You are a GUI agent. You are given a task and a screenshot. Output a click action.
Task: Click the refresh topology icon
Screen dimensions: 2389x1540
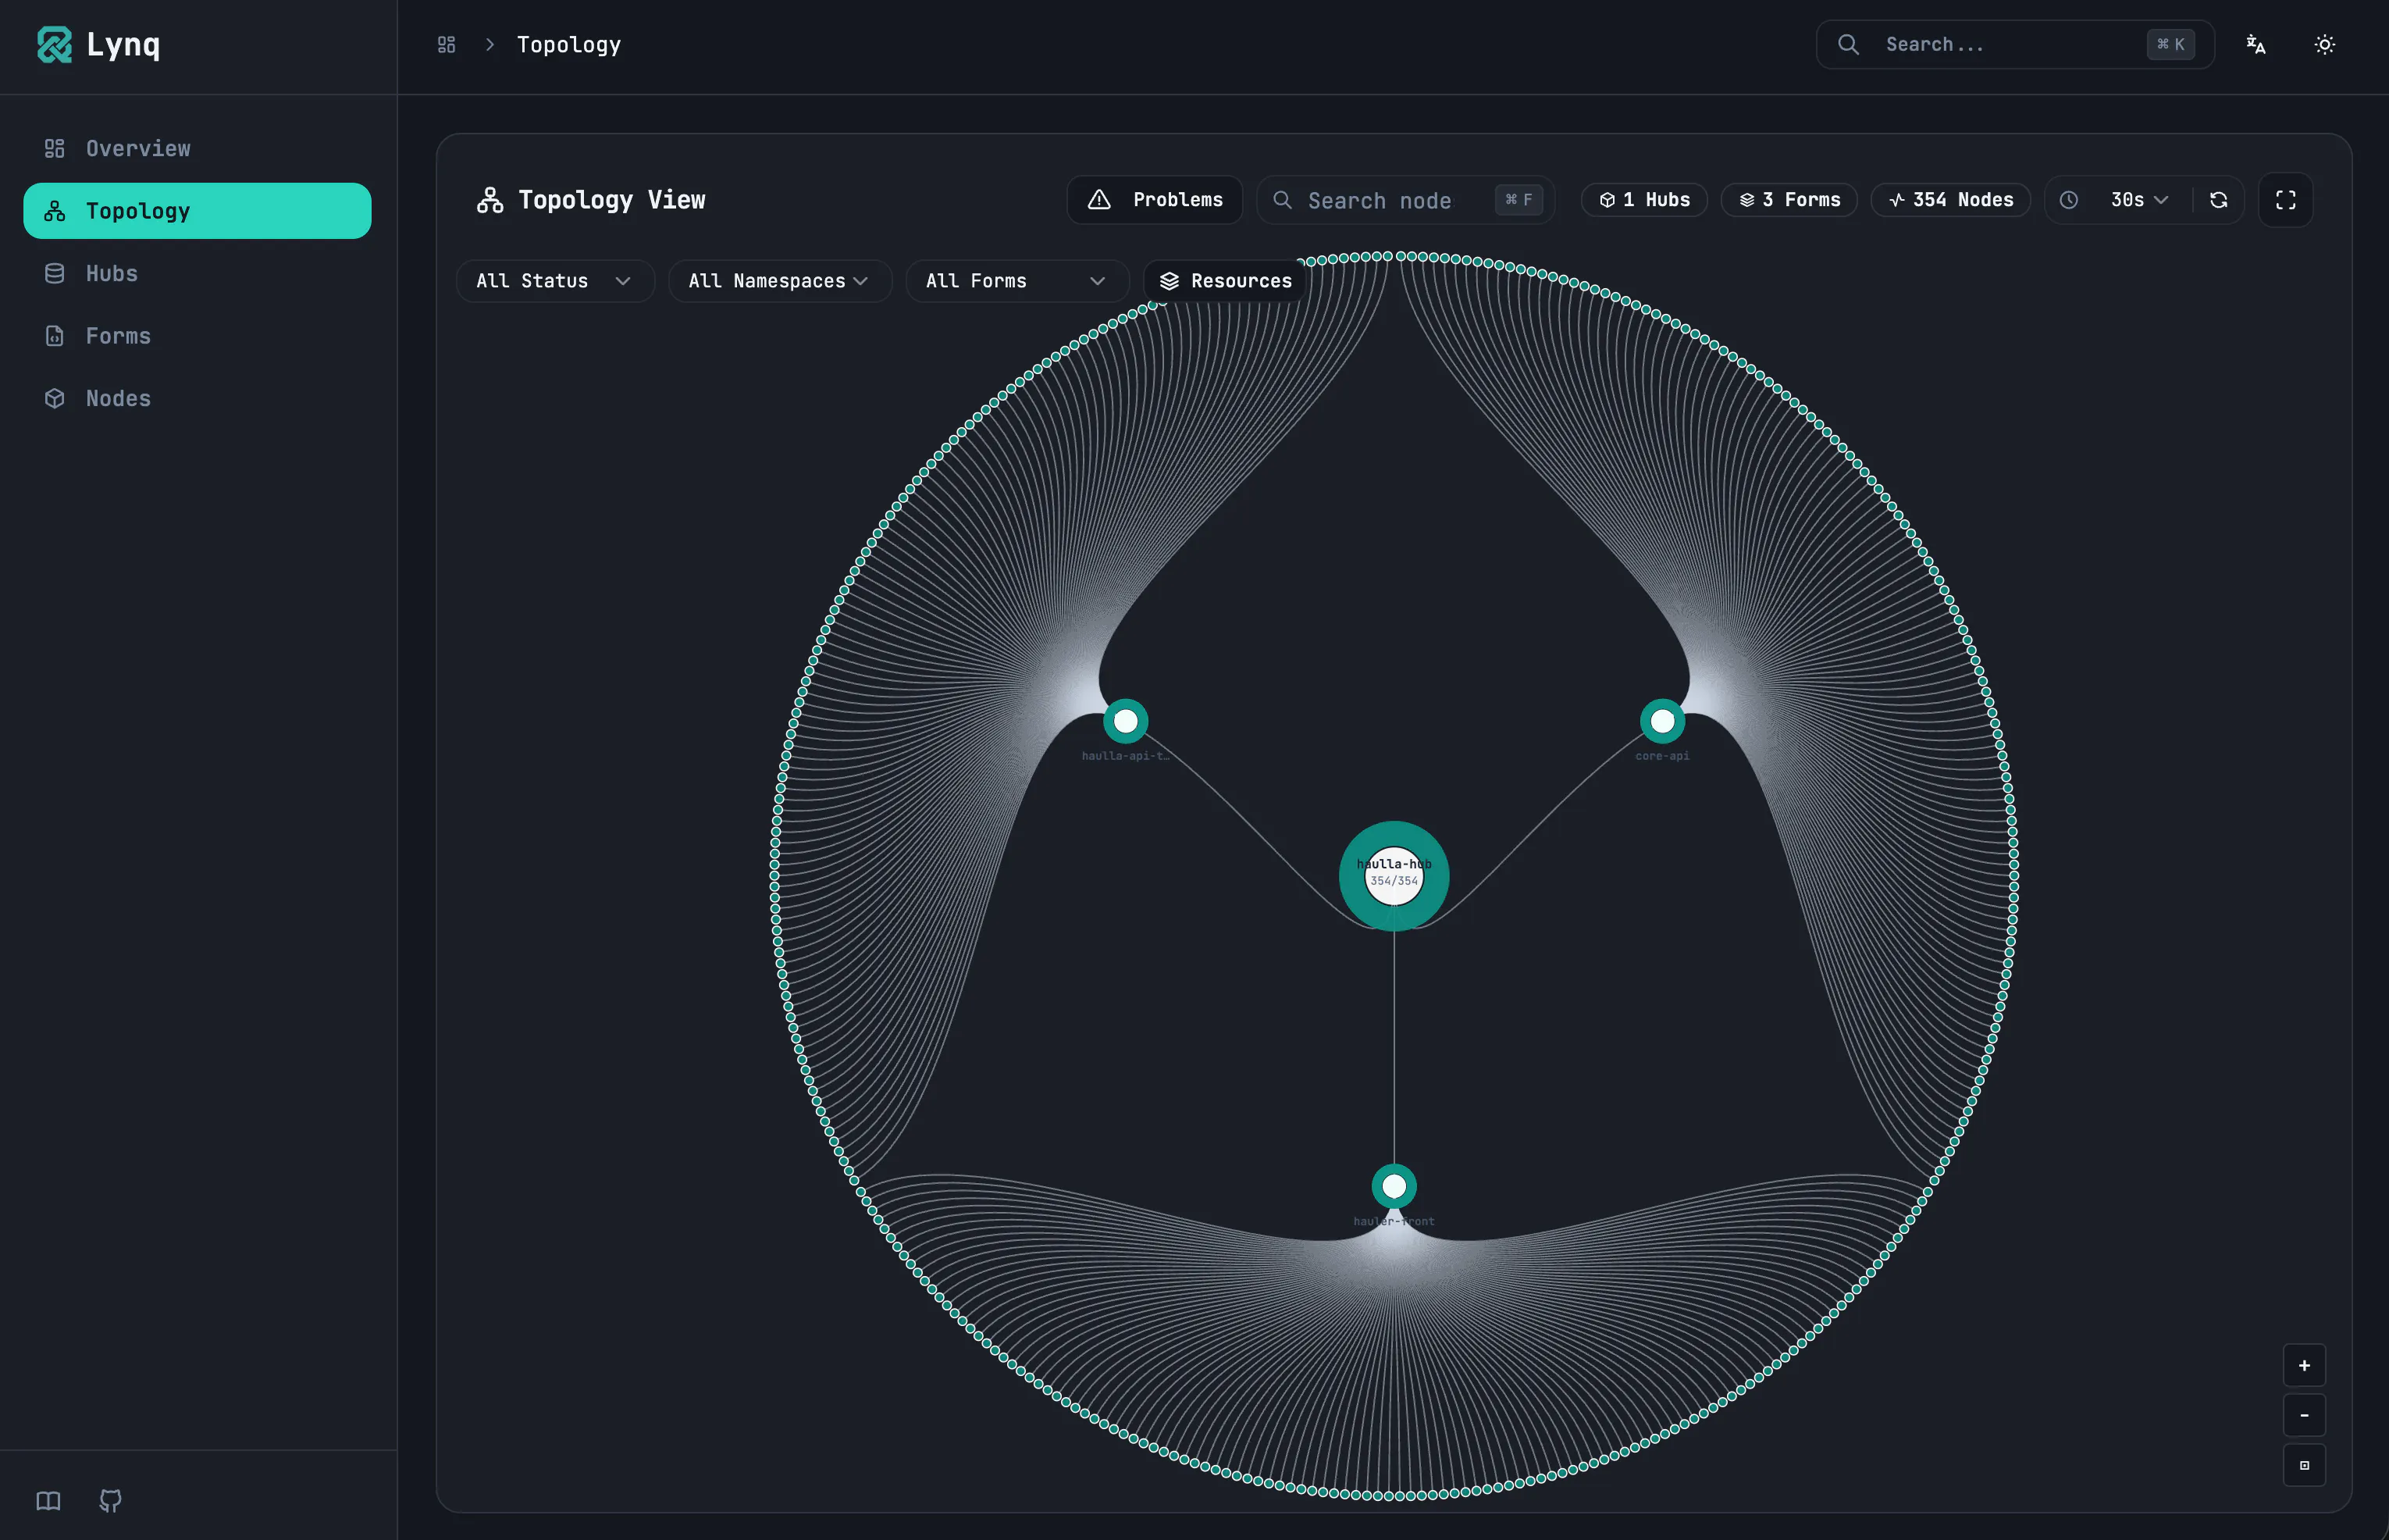(x=2218, y=200)
